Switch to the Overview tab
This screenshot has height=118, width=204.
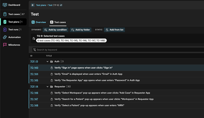(39, 22)
